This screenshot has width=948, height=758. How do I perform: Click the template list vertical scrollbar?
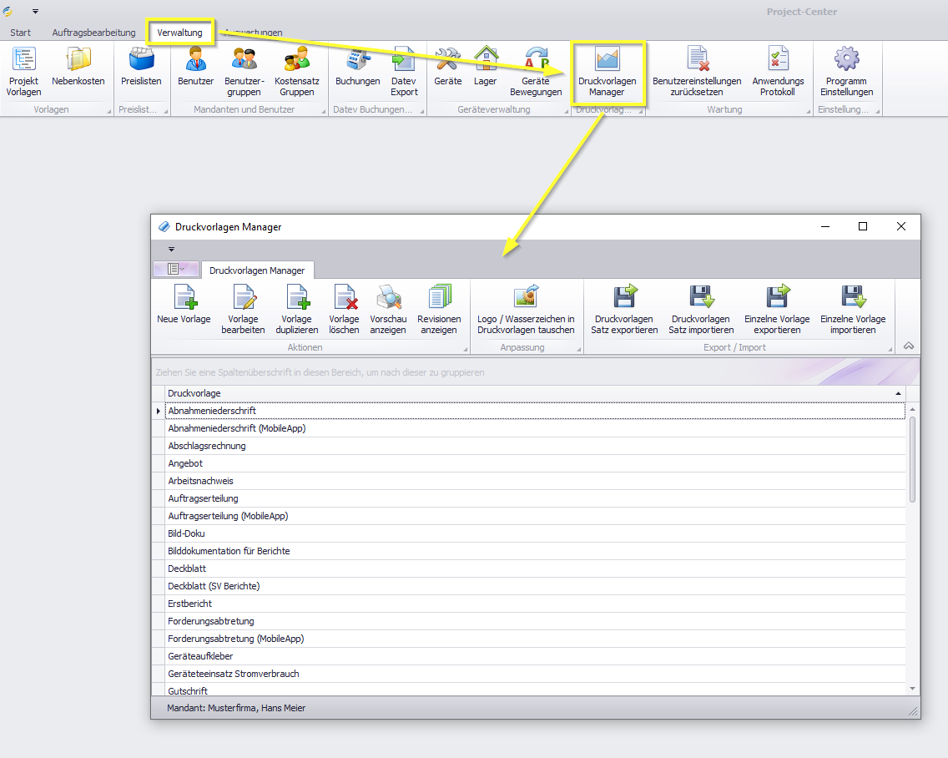pyautogui.click(x=912, y=459)
